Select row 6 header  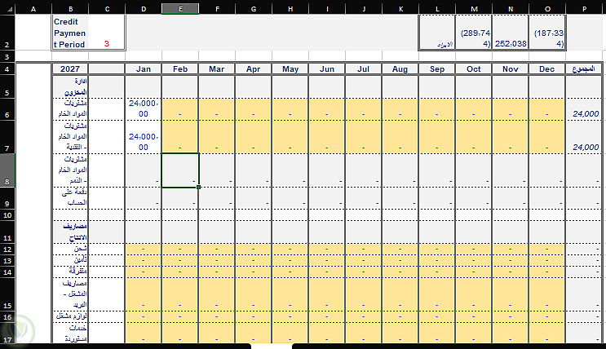[7, 109]
